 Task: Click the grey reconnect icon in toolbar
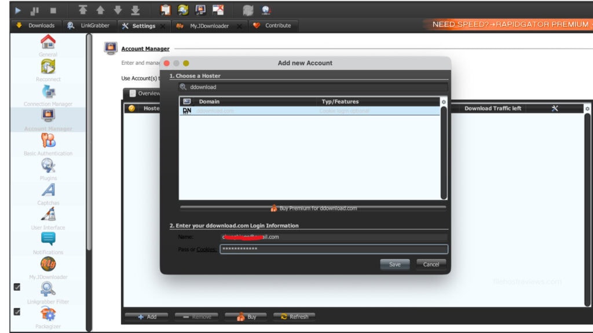pyautogui.click(x=248, y=10)
